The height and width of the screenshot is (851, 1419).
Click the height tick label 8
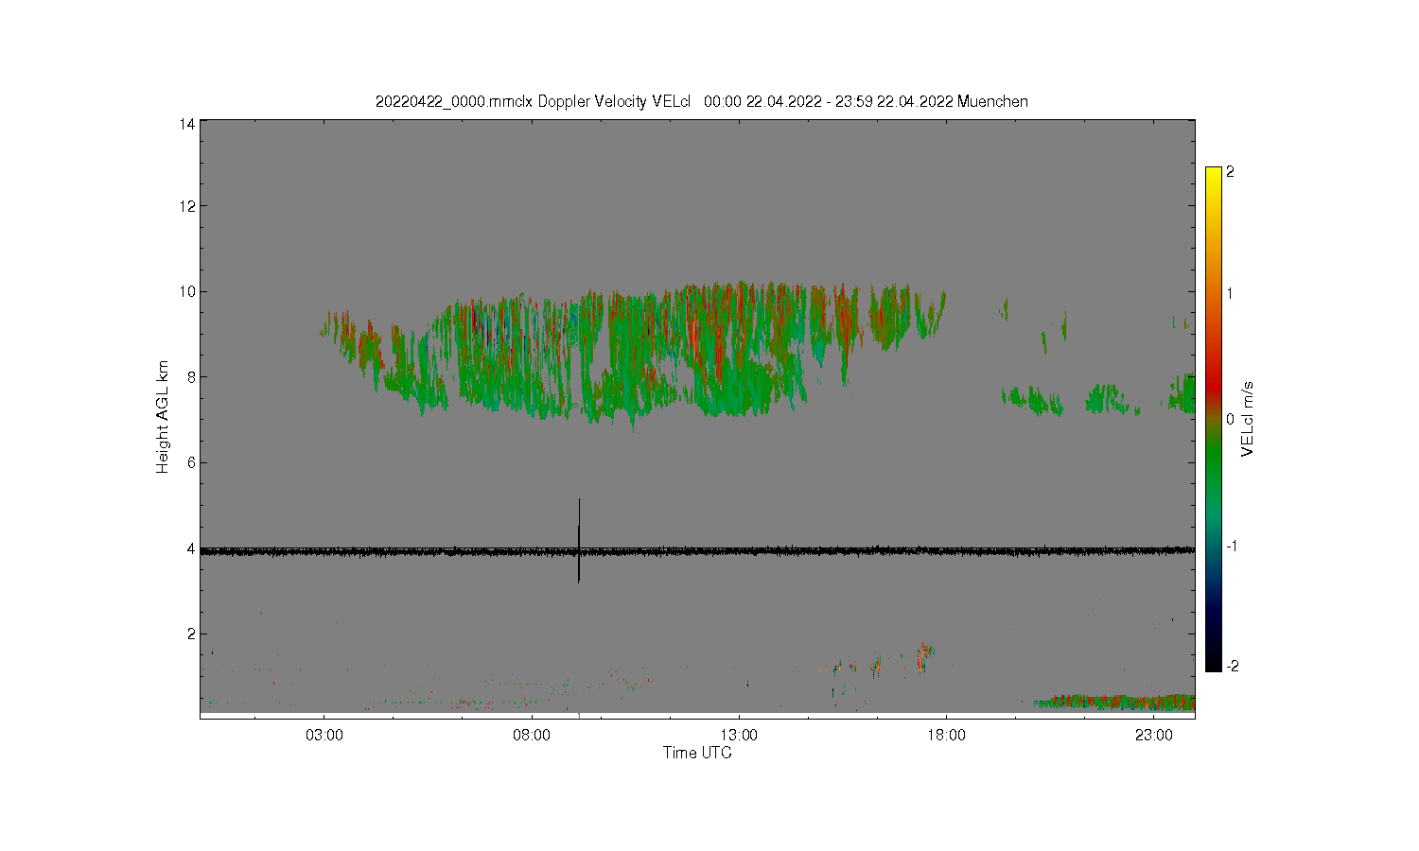(x=191, y=377)
